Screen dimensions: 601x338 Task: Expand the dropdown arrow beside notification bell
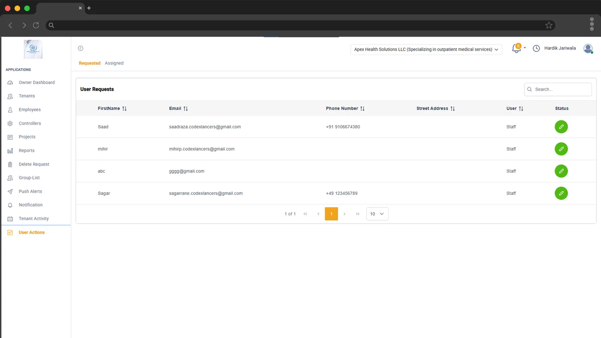click(x=525, y=48)
